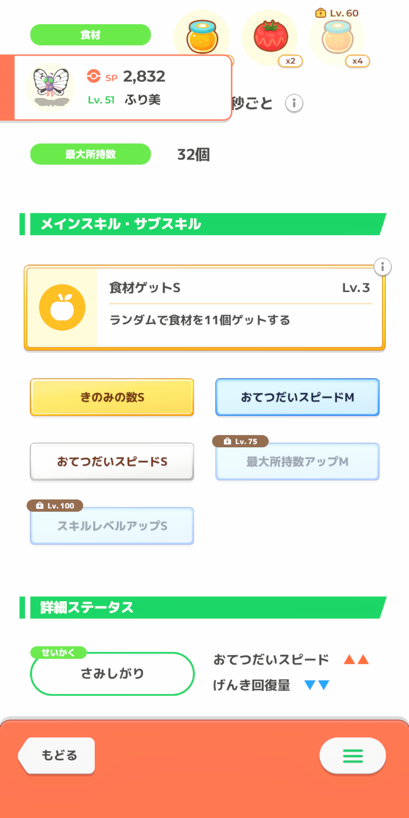Tap the orange apple skill icon
409x818 pixels.
coord(62,308)
